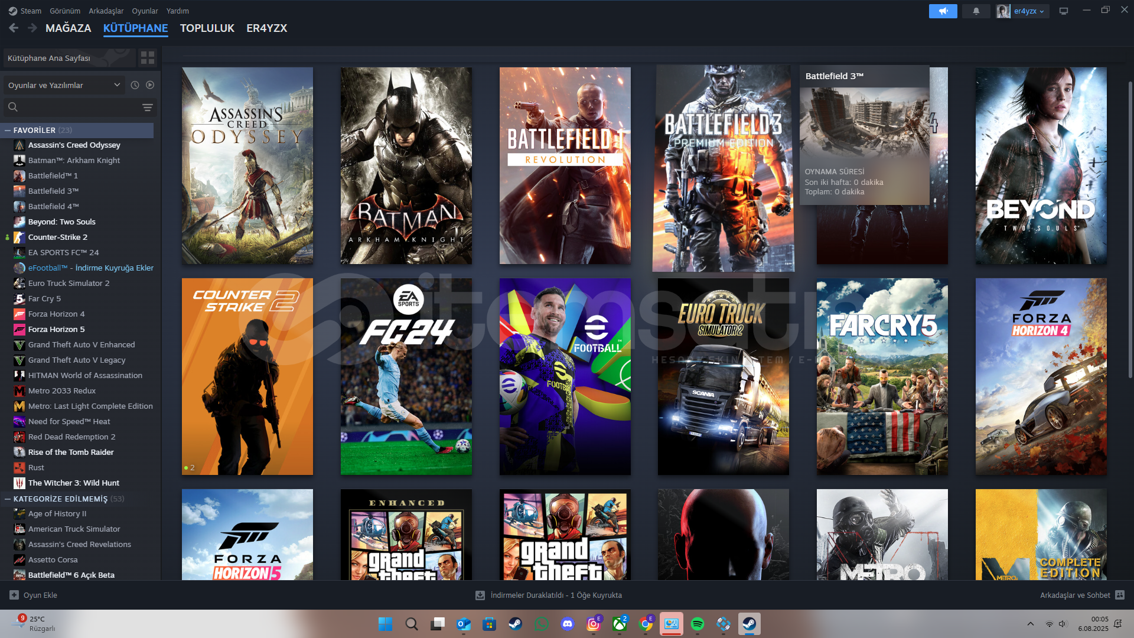Switch to the TOPLULUK tab
The height and width of the screenshot is (638, 1134).
207,28
